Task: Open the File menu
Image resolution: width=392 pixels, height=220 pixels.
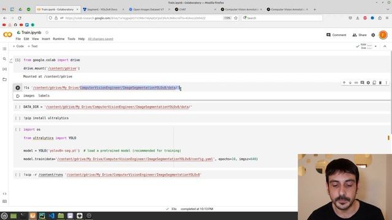Action: tap(18, 39)
